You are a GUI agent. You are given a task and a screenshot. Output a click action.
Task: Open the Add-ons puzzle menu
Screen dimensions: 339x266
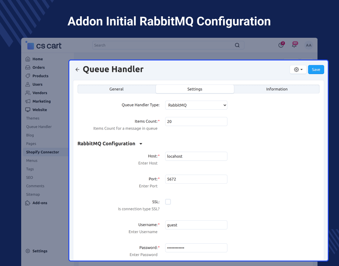(x=40, y=203)
